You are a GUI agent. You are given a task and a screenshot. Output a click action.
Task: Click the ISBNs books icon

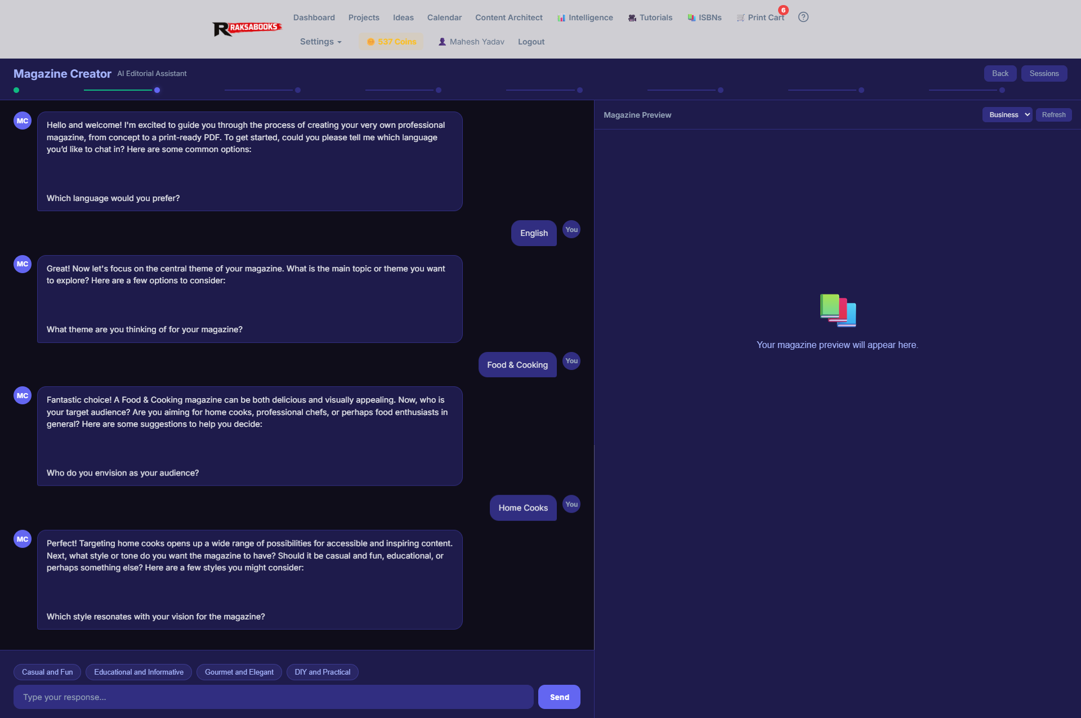pos(691,18)
